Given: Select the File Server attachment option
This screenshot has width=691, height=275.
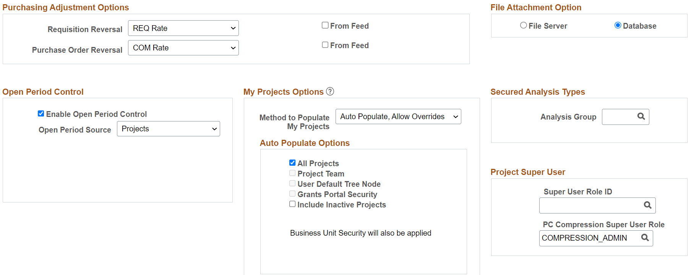Looking at the screenshot, I should pos(523,25).
